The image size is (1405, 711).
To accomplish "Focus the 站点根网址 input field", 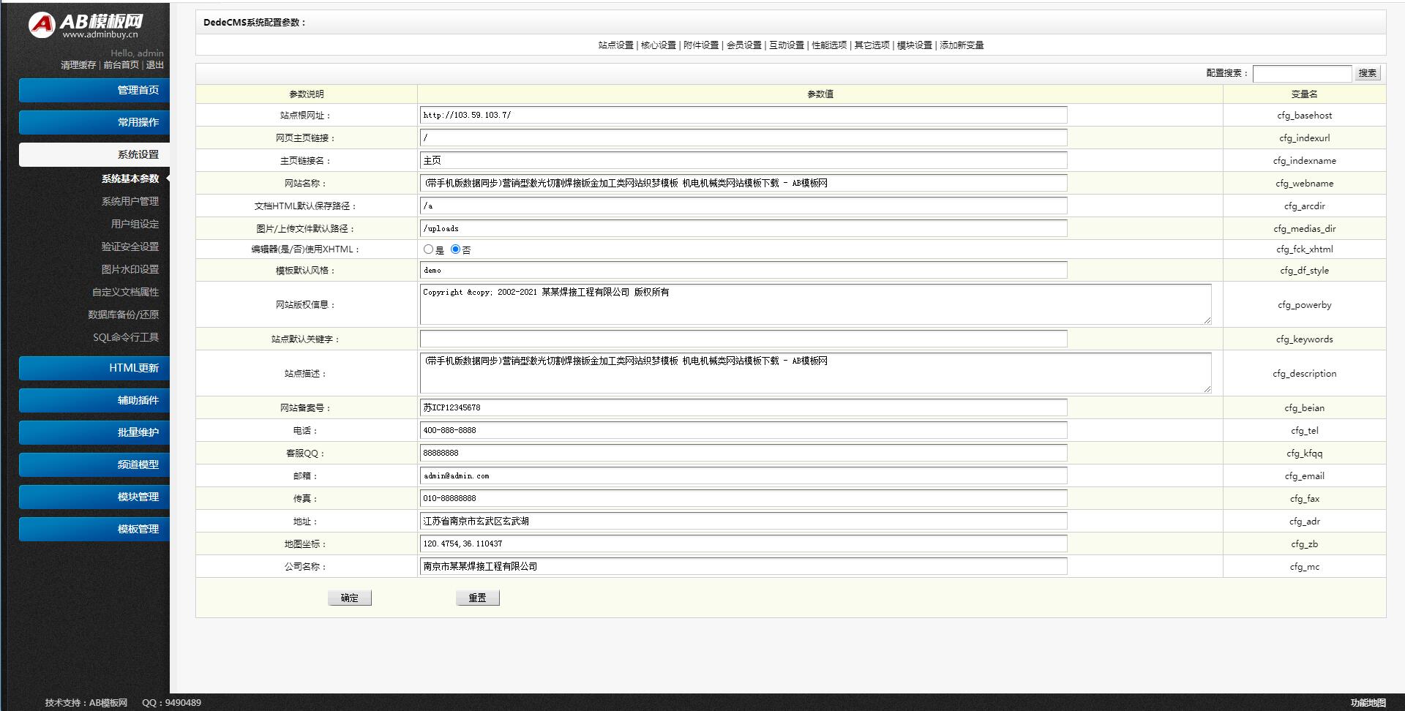I will coord(743,115).
